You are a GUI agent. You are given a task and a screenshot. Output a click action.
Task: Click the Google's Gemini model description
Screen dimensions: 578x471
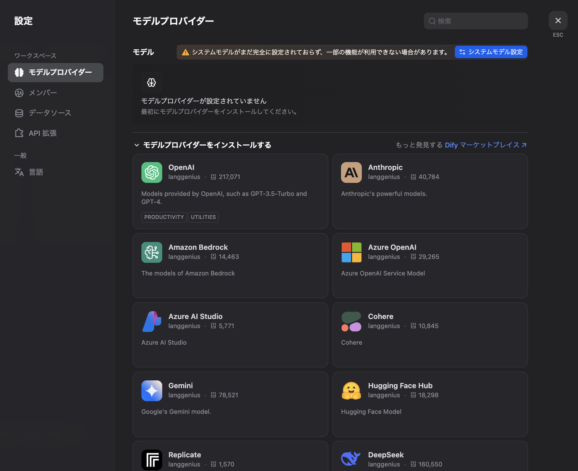point(176,412)
